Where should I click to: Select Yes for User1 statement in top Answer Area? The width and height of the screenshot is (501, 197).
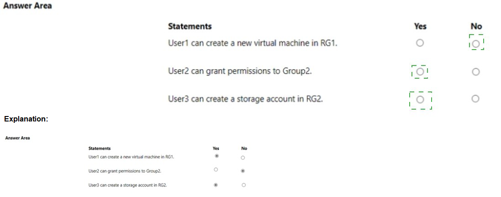point(420,43)
